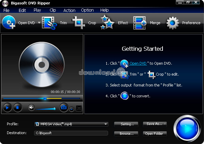Image resolution: width=204 pixels, height=144 pixels.
Task: Open the Play menu
Action: tap(37, 10)
